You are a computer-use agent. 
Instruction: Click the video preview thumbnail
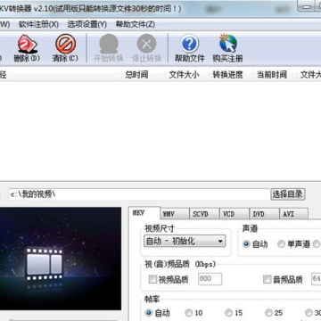click(61, 259)
